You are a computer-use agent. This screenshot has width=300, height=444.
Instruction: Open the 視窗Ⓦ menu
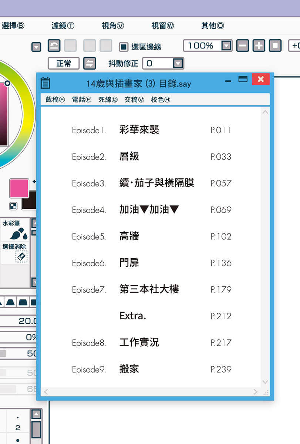click(x=163, y=26)
